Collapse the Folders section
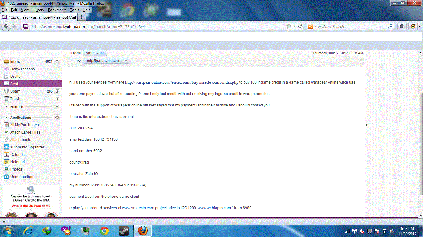The width and height of the screenshot is (423, 237). tap(6, 107)
